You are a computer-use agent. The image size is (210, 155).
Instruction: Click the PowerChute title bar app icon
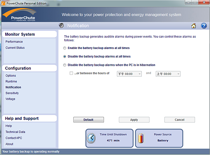click(x=3, y=3)
